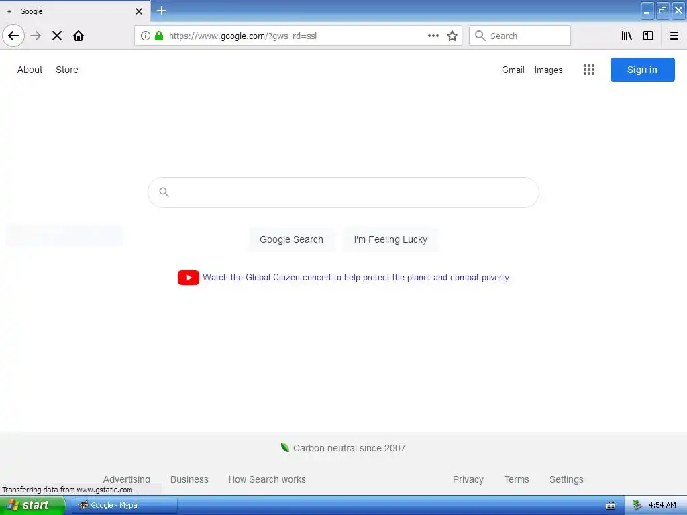Click the green padlock security icon
Screen dimensions: 687x515
coord(159,36)
